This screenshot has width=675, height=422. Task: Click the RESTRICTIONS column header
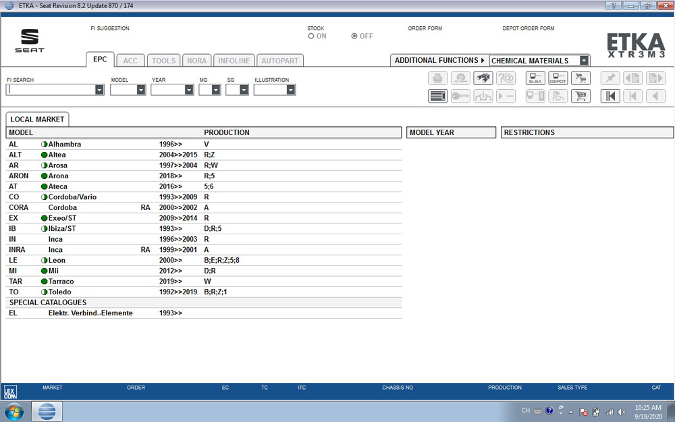587,132
